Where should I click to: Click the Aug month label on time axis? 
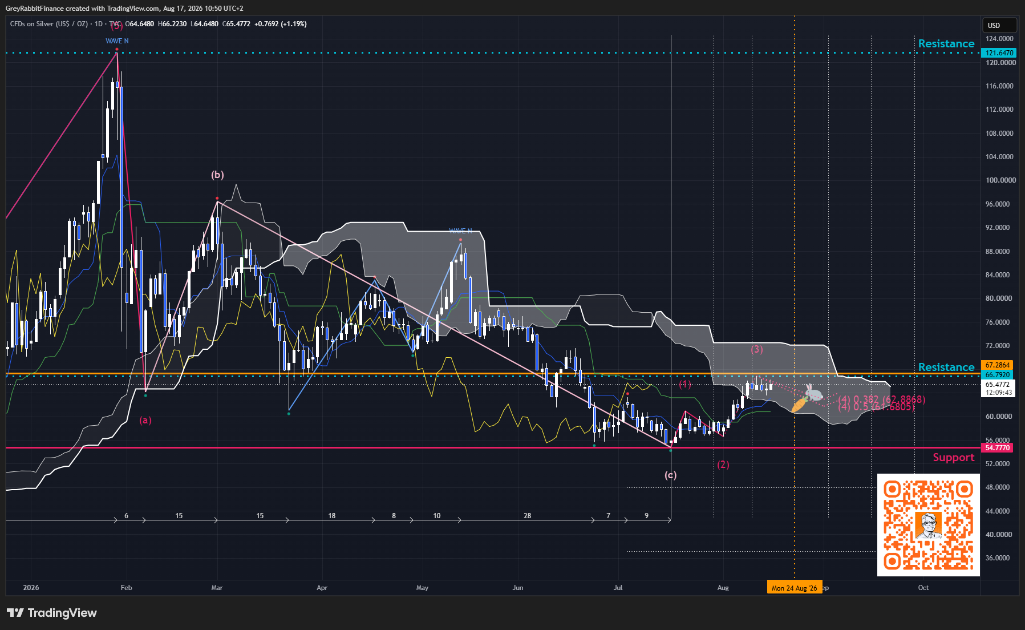[723, 588]
